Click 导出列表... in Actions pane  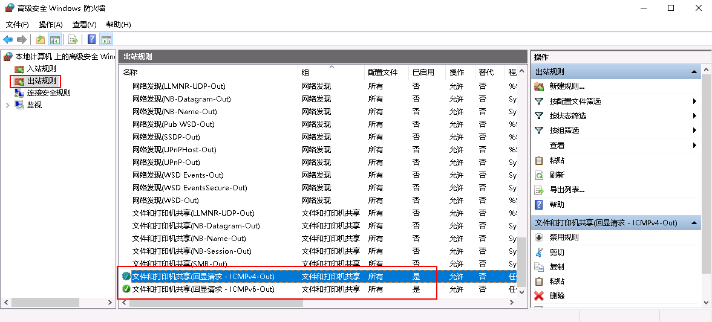(567, 190)
